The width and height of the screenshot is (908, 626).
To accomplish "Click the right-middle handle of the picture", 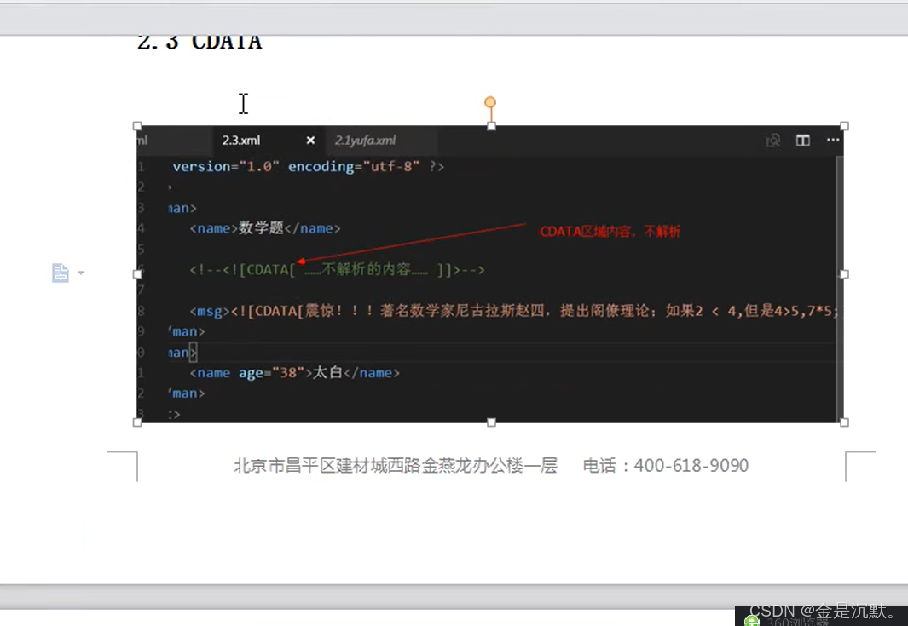I will (844, 274).
